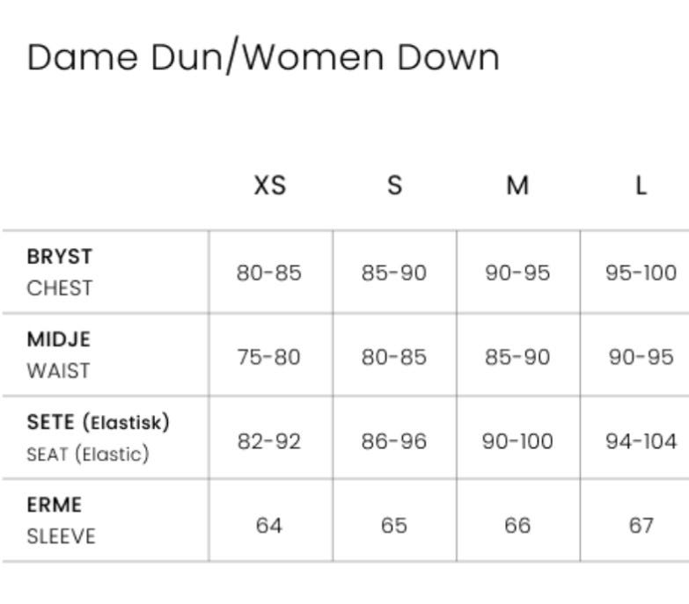Click the sleeve length 64 cell
The width and height of the screenshot is (689, 604).
(269, 526)
